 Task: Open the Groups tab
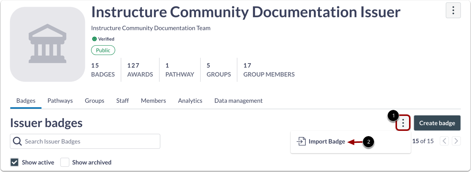click(95, 101)
